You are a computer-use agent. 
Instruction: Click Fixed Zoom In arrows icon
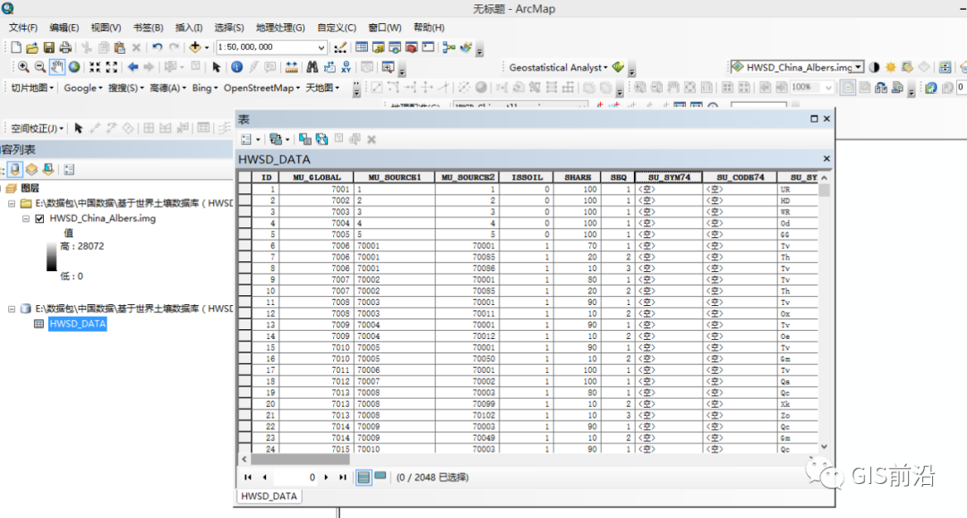click(x=94, y=67)
